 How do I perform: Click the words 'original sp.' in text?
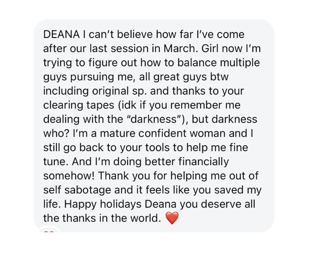[119, 91]
